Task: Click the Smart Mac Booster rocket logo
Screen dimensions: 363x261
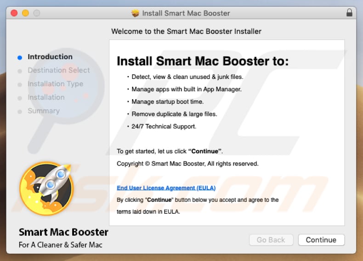Action: [x=47, y=189]
